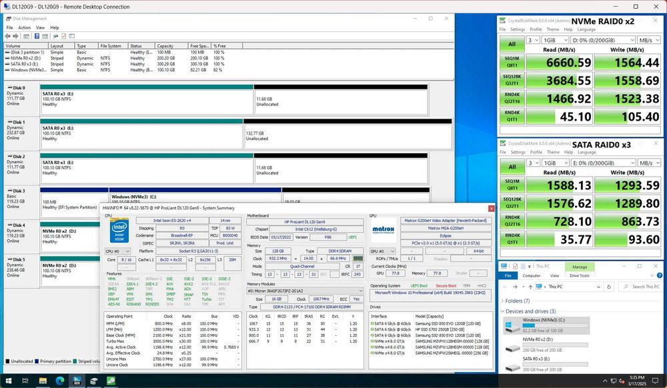Click volume icon in system tray

[x=621, y=381]
